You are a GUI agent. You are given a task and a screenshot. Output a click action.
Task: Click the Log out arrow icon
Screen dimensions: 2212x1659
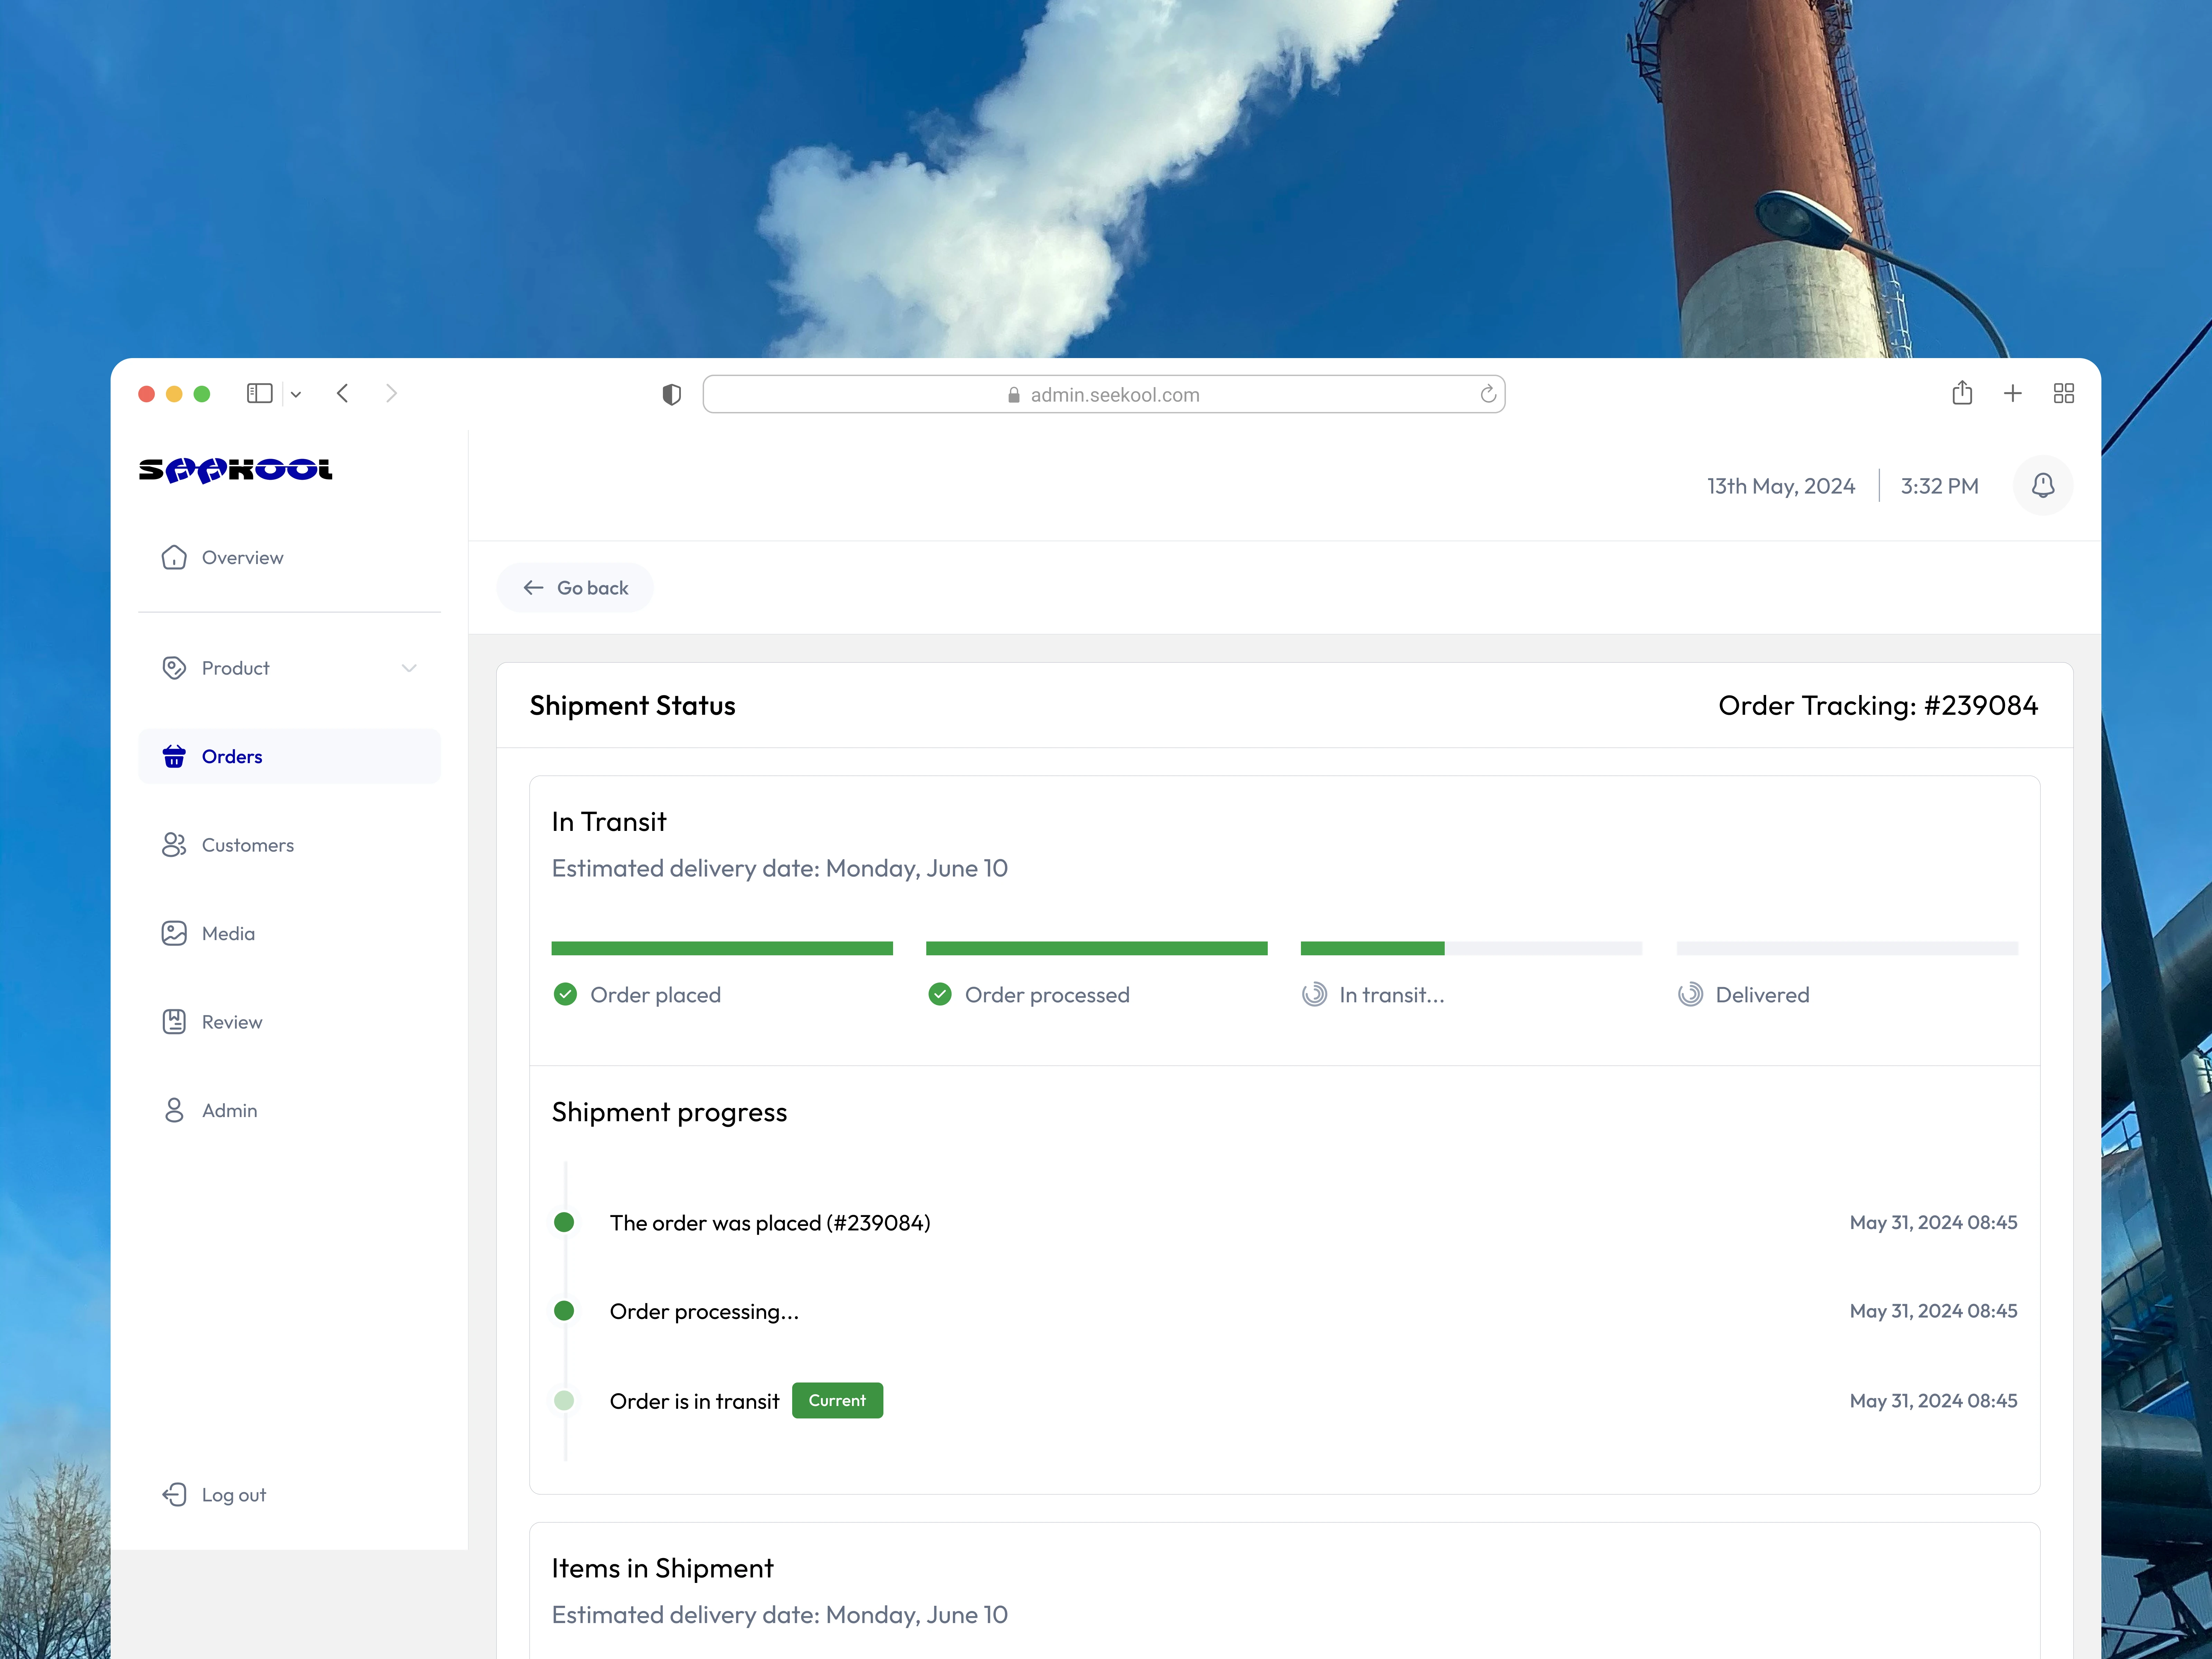coord(174,1495)
